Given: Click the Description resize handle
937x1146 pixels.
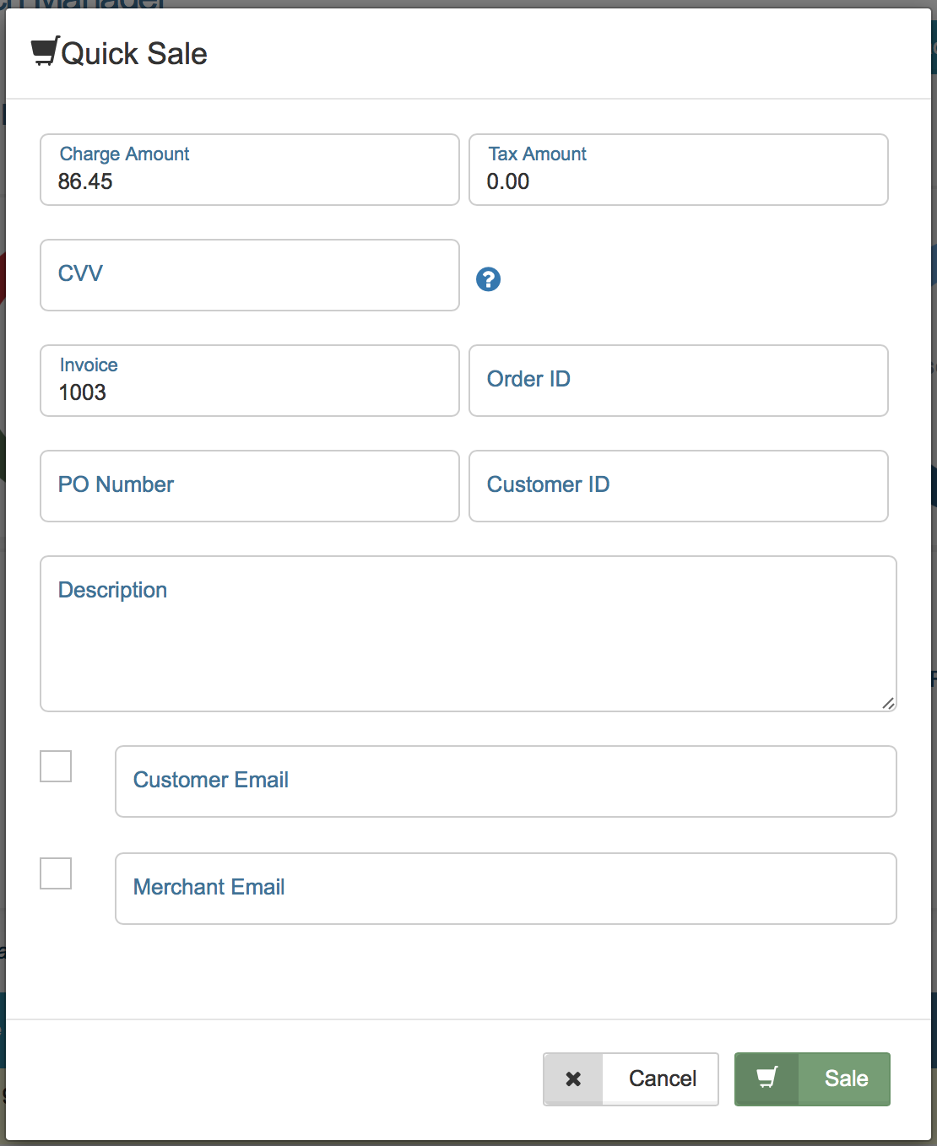Looking at the screenshot, I should 889,704.
